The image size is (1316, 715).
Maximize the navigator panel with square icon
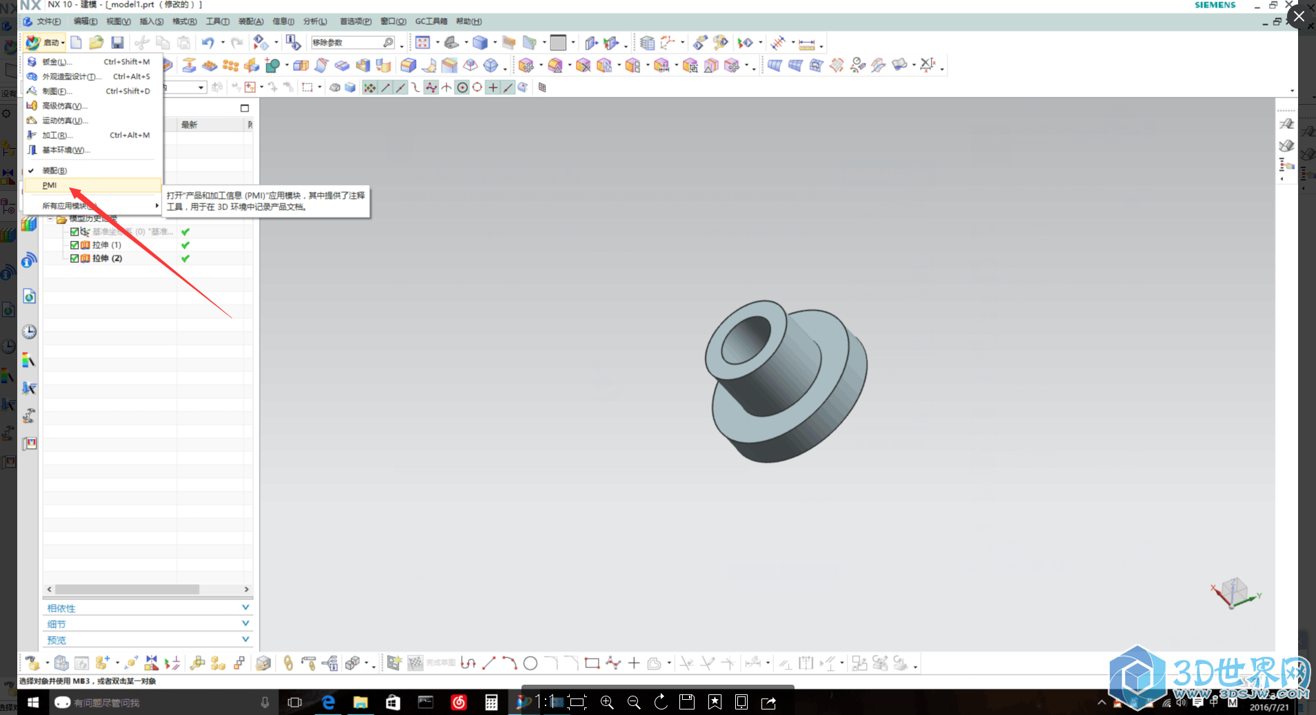tap(244, 108)
